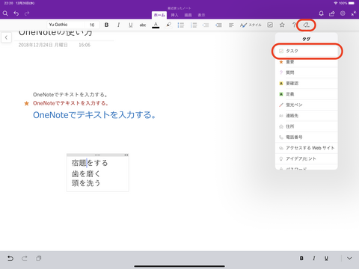
Task: Click the red OneNoteでテキストを入力する line
Action: [70, 103]
